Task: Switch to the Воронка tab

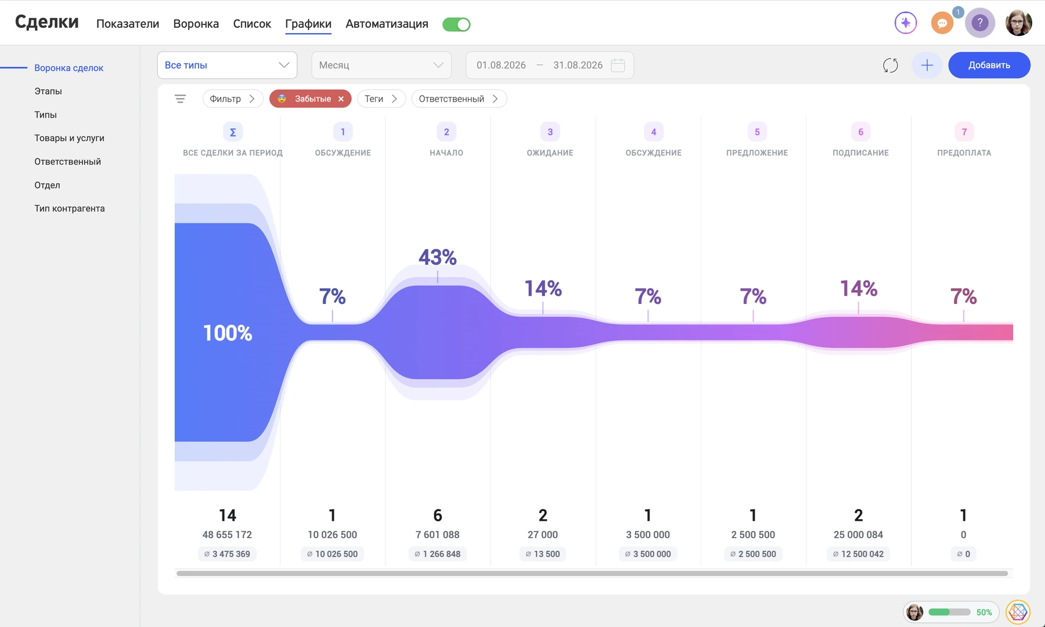Action: pos(196,24)
